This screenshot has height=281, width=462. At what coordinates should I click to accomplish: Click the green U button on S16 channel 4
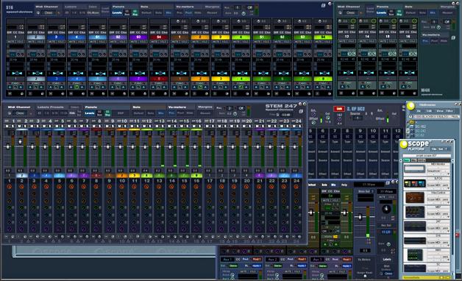77,87
